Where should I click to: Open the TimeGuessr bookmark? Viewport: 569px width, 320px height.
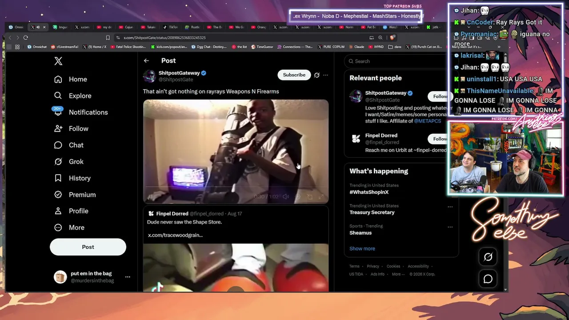tap(262, 47)
